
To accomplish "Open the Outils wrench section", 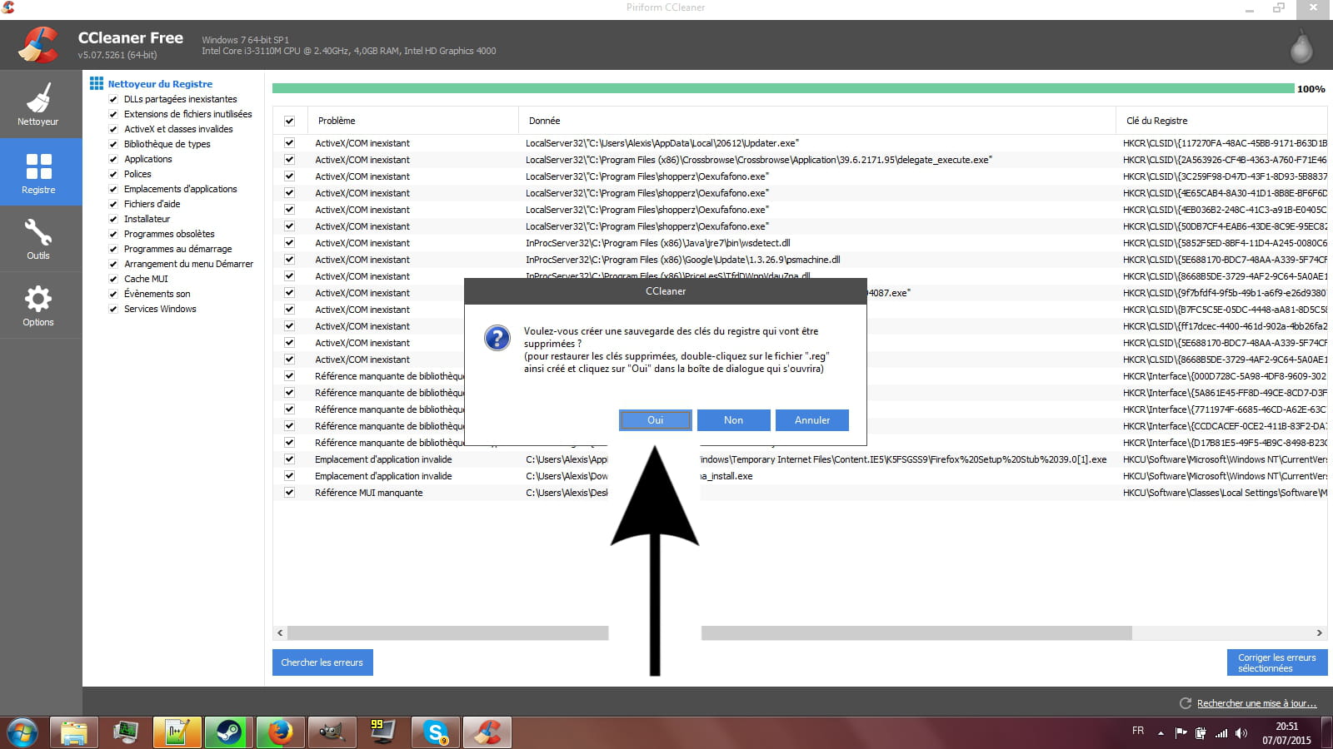I will [x=40, y=239].
